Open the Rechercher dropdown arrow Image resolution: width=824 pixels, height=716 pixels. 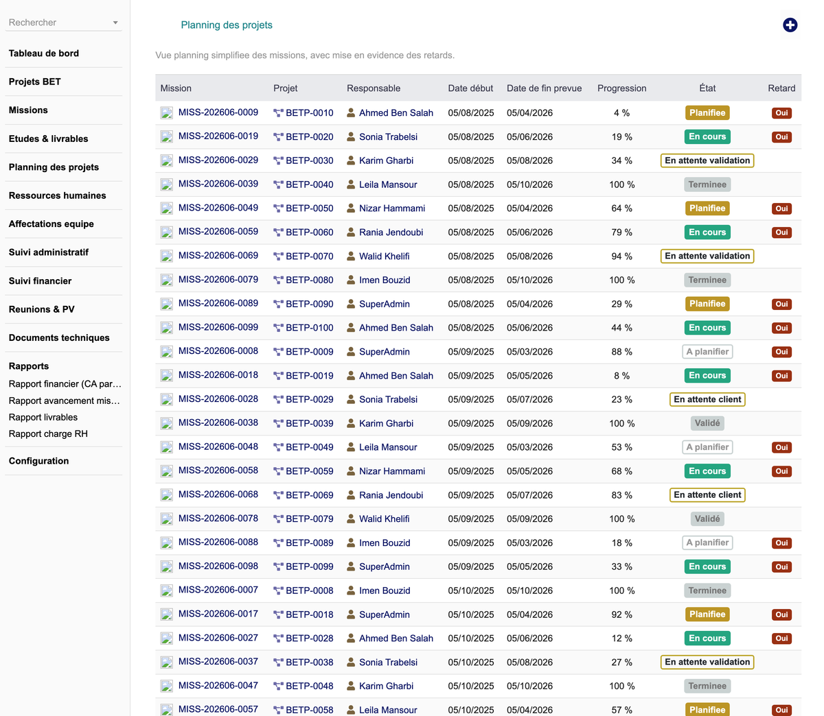click(x=115, y=23)
